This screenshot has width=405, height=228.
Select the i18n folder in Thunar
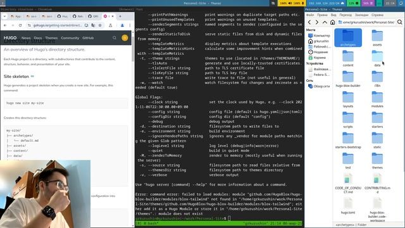point(377,77)
